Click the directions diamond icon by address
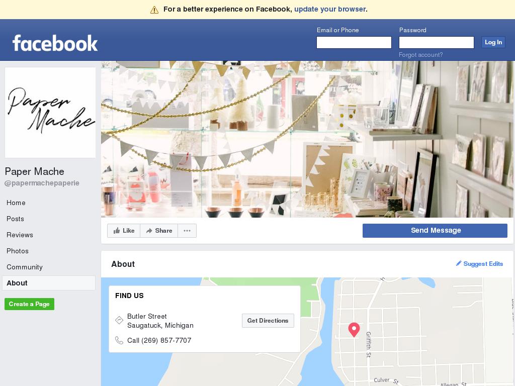Screen dimensions: 515x386 pos(119,320)
